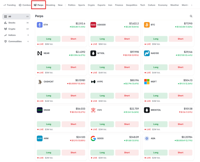
Task: Click the Crypto sidebar icon
Action: pyautogui.click(x=6, y=29)
